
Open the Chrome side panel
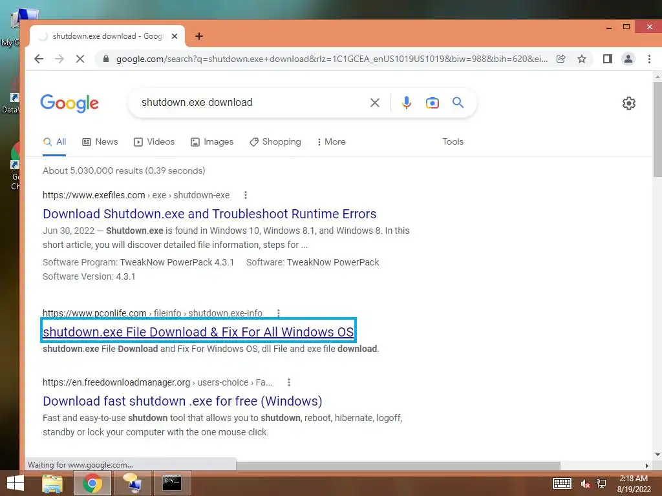[x=608, y=59]
